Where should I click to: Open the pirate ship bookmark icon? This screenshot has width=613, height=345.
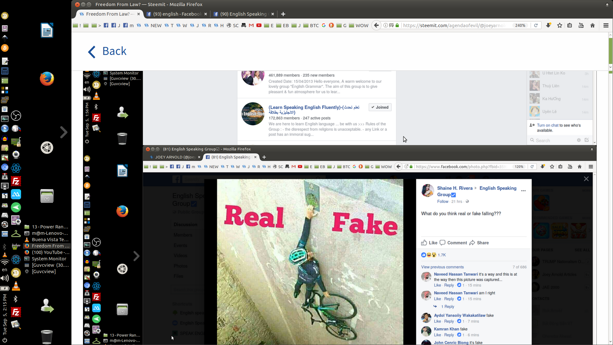click(x=244, y=26)
